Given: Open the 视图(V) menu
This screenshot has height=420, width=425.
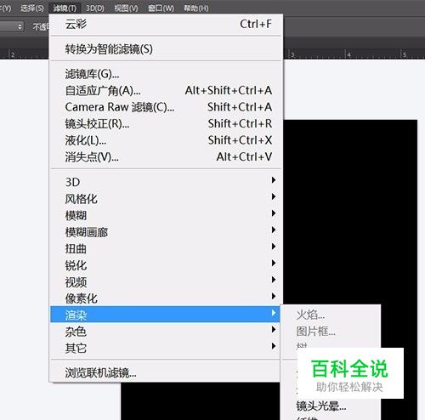Looking at the screenshot, I should click(126, 8).
